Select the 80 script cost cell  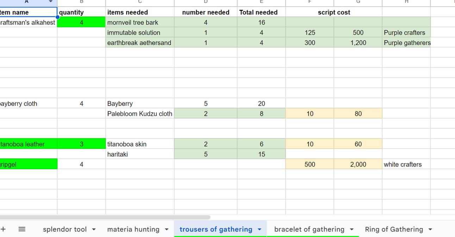(358, 114)
